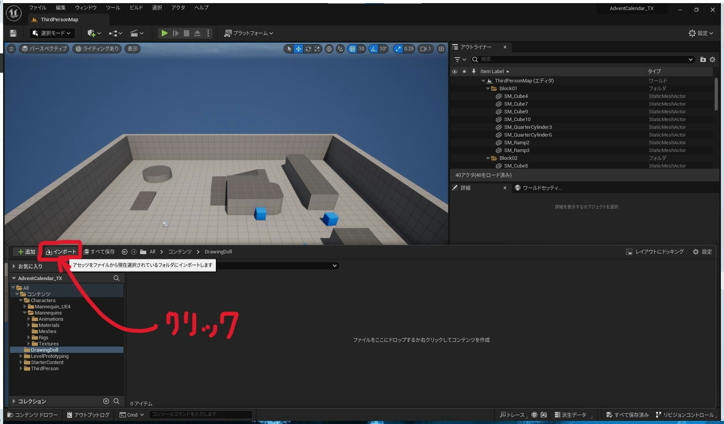Open the ヘルプ menu

201,8
